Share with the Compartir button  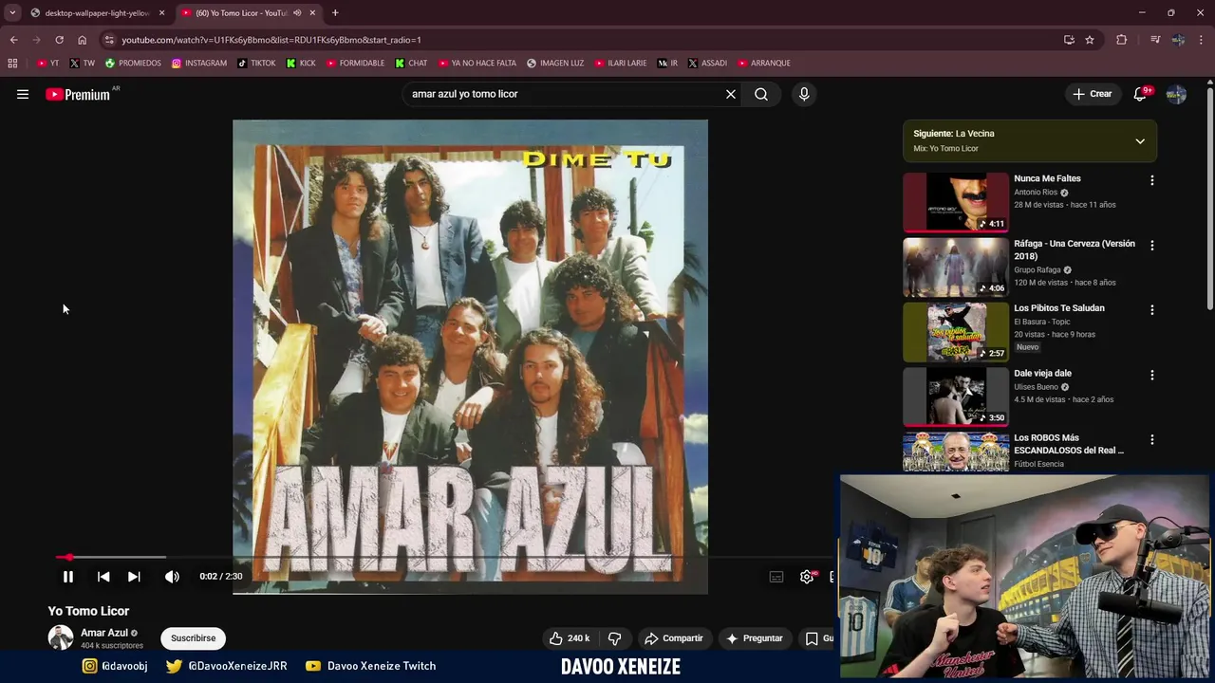point(673,638)
